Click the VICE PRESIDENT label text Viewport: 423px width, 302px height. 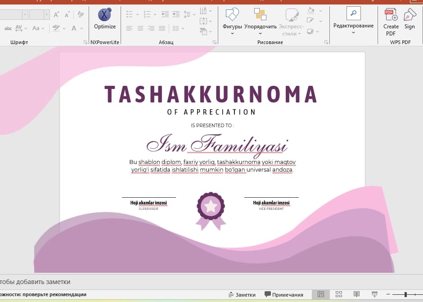(x=271, y=209)
